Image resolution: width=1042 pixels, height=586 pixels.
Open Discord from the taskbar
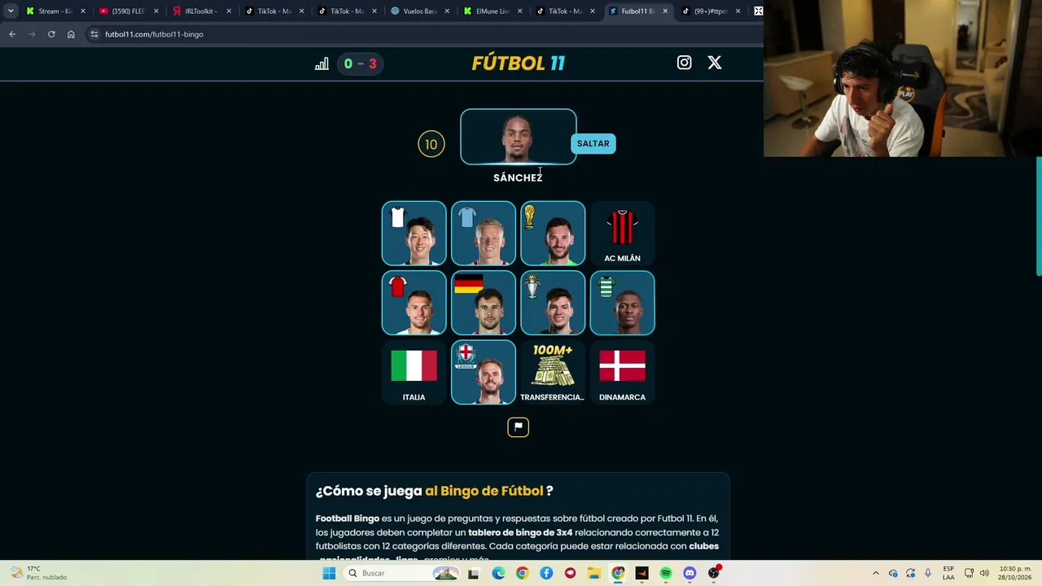click(x=690, y=573)
